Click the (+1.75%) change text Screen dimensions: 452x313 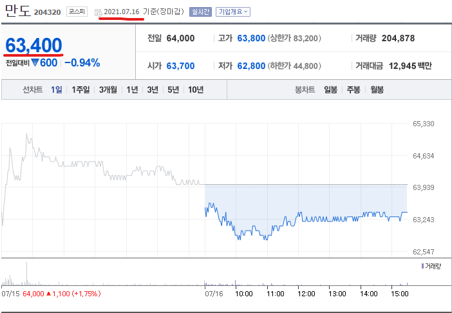(86, 294)
